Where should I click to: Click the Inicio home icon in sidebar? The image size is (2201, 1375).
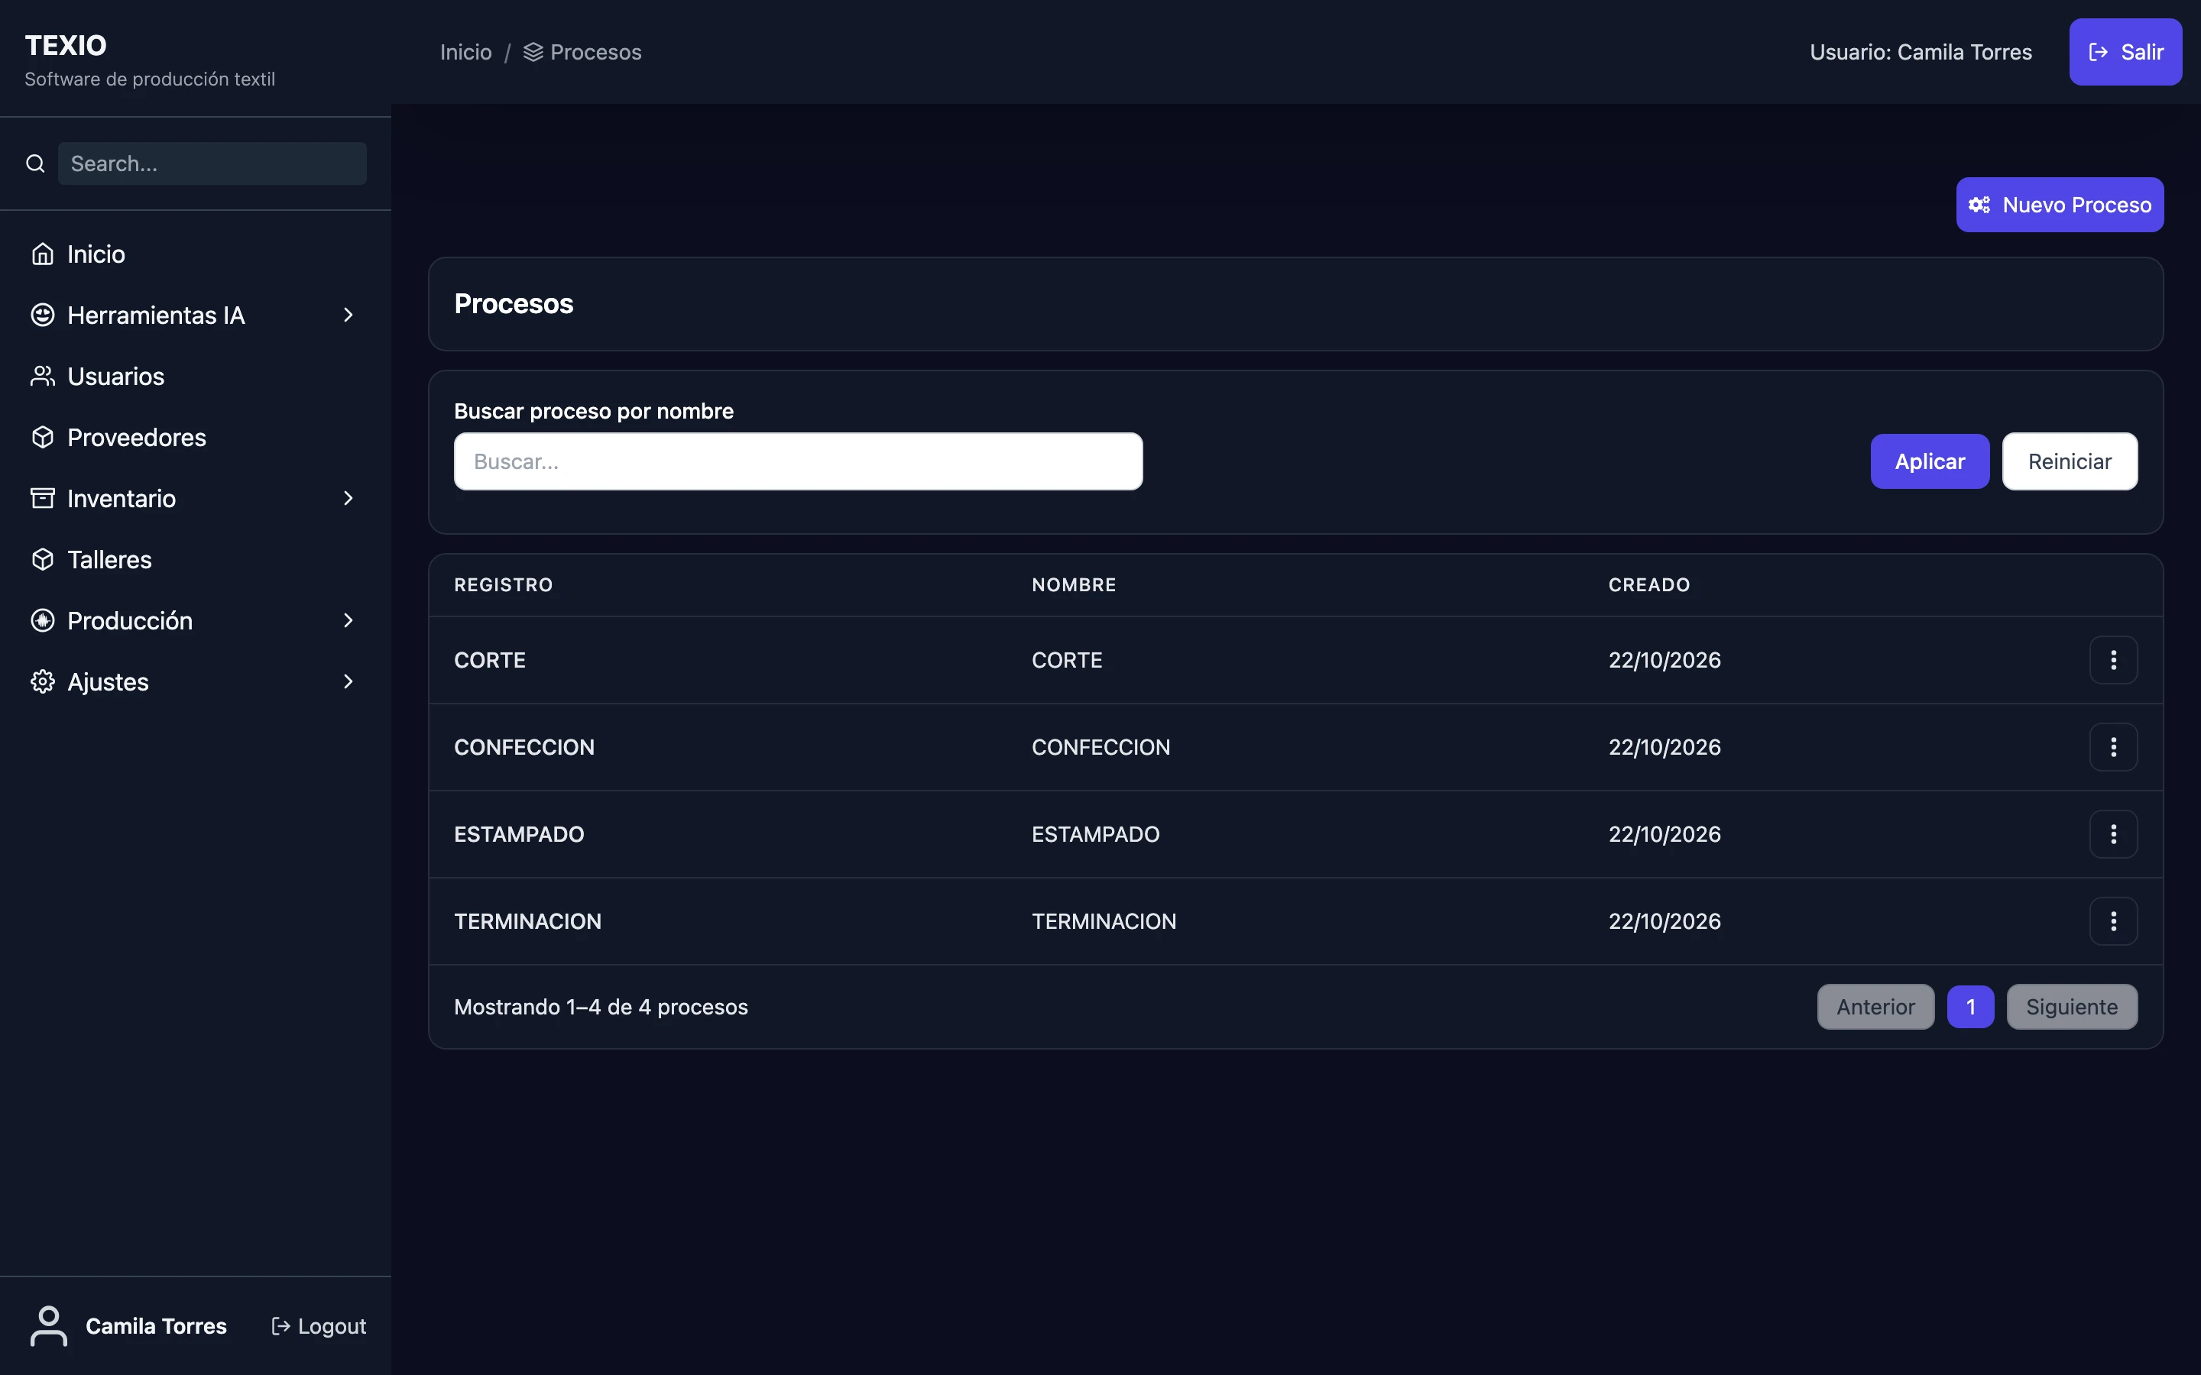tap(43, 254)
